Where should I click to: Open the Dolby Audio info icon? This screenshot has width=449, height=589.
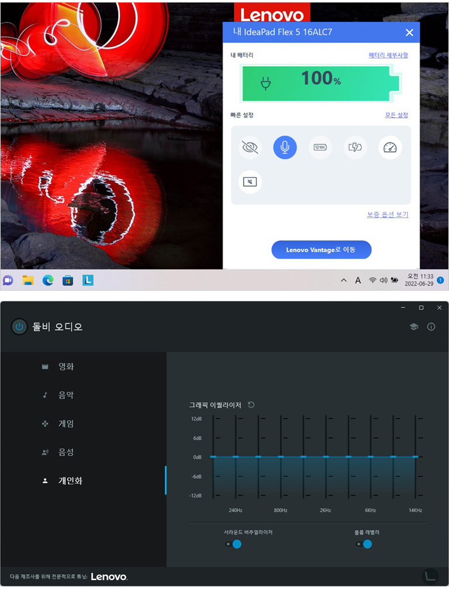coord(431,327)
